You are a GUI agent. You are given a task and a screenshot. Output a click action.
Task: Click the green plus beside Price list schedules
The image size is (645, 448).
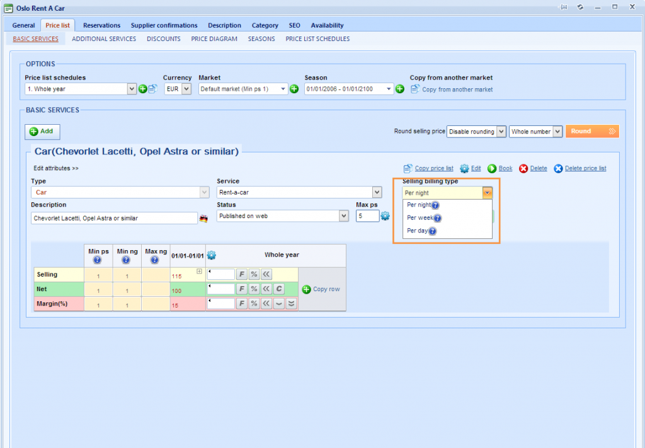(x=143, y=88)
